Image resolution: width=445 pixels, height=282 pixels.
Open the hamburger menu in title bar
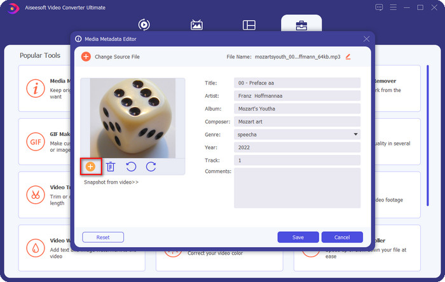pyautogui.click(x=393, y=8)
